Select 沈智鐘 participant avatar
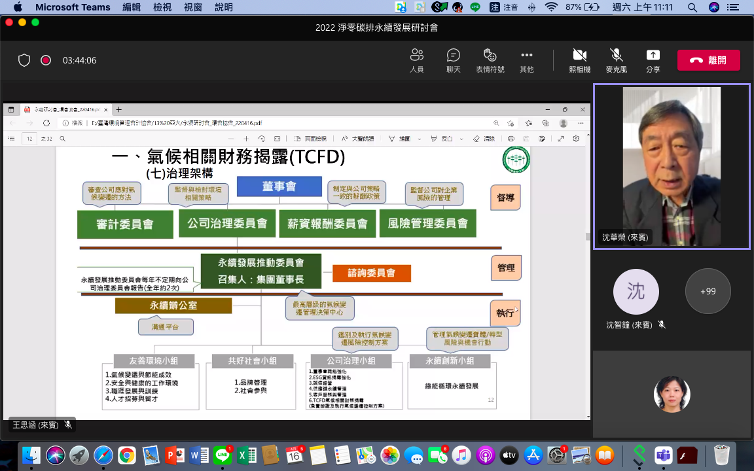Image resolution: width=754 pixels, height=471 pixels. 636,291
